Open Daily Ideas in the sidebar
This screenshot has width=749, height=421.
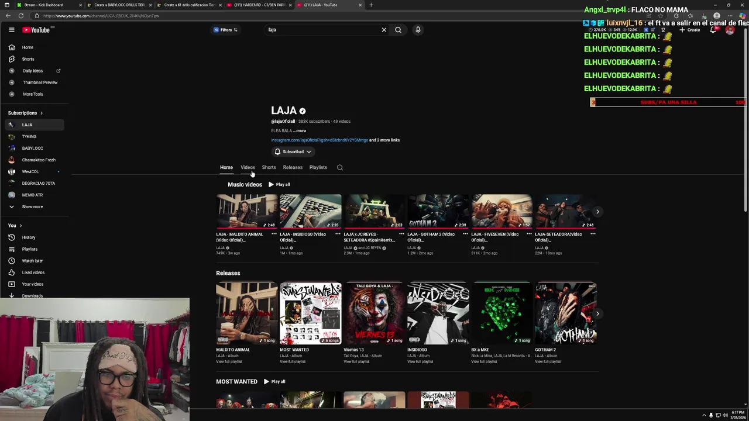point(34,71)
